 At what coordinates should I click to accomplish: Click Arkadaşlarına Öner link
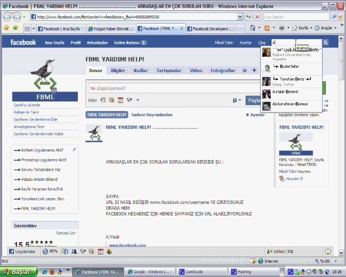pyautogui.click(x=29, y=126)
